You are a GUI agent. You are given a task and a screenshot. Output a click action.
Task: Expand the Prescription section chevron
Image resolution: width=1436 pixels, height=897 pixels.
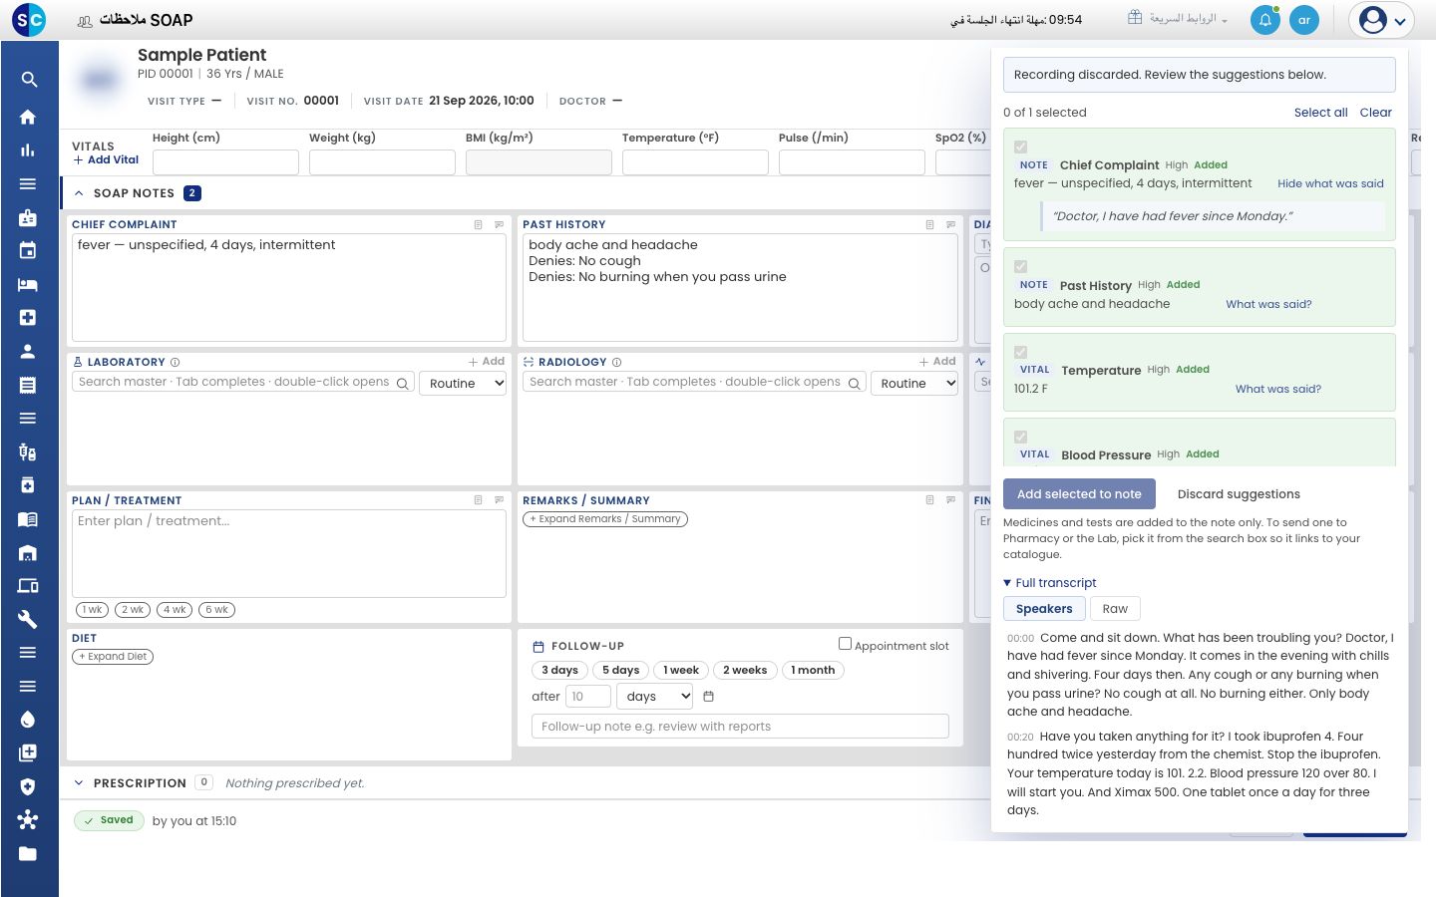79,783
